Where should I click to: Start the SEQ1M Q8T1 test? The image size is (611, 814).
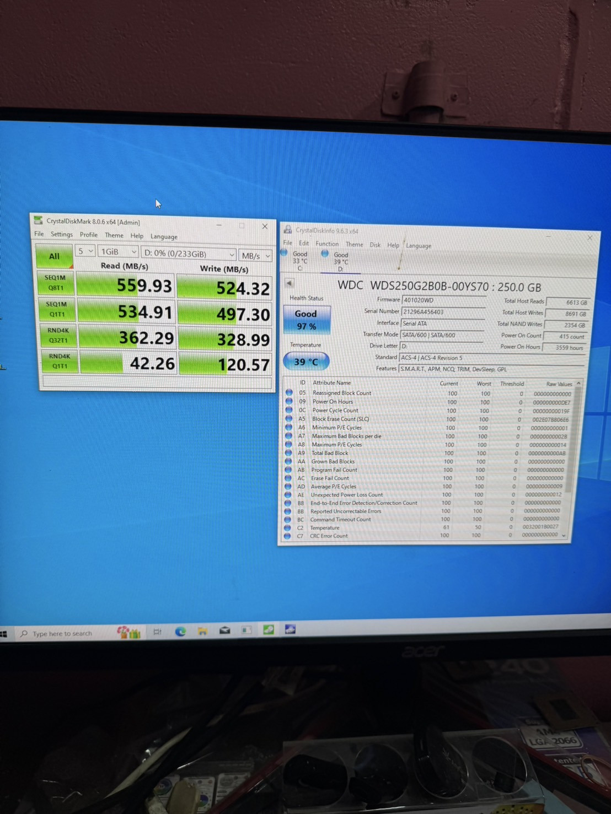55,283
